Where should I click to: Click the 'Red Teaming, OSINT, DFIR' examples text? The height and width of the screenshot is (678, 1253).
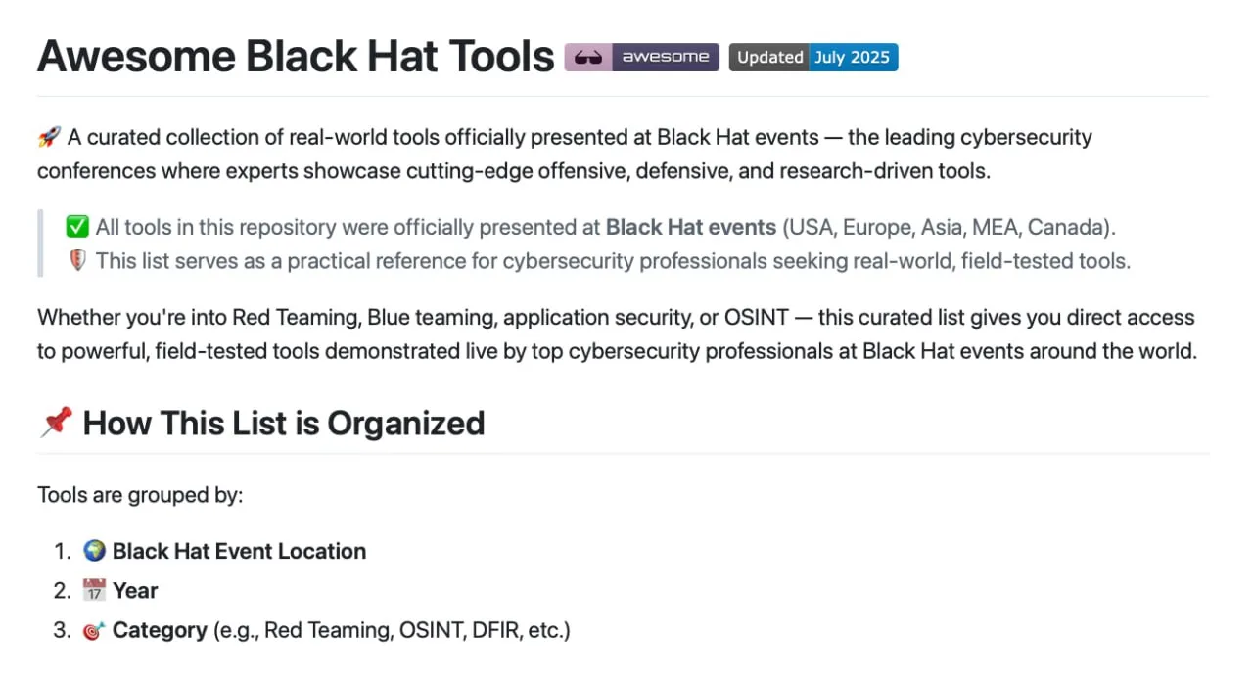point(392,631)
